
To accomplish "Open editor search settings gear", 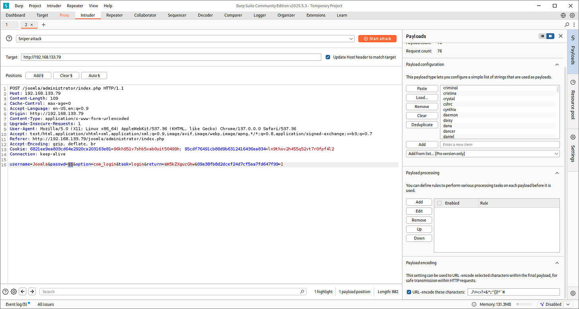I will click(x=14, y=292).
